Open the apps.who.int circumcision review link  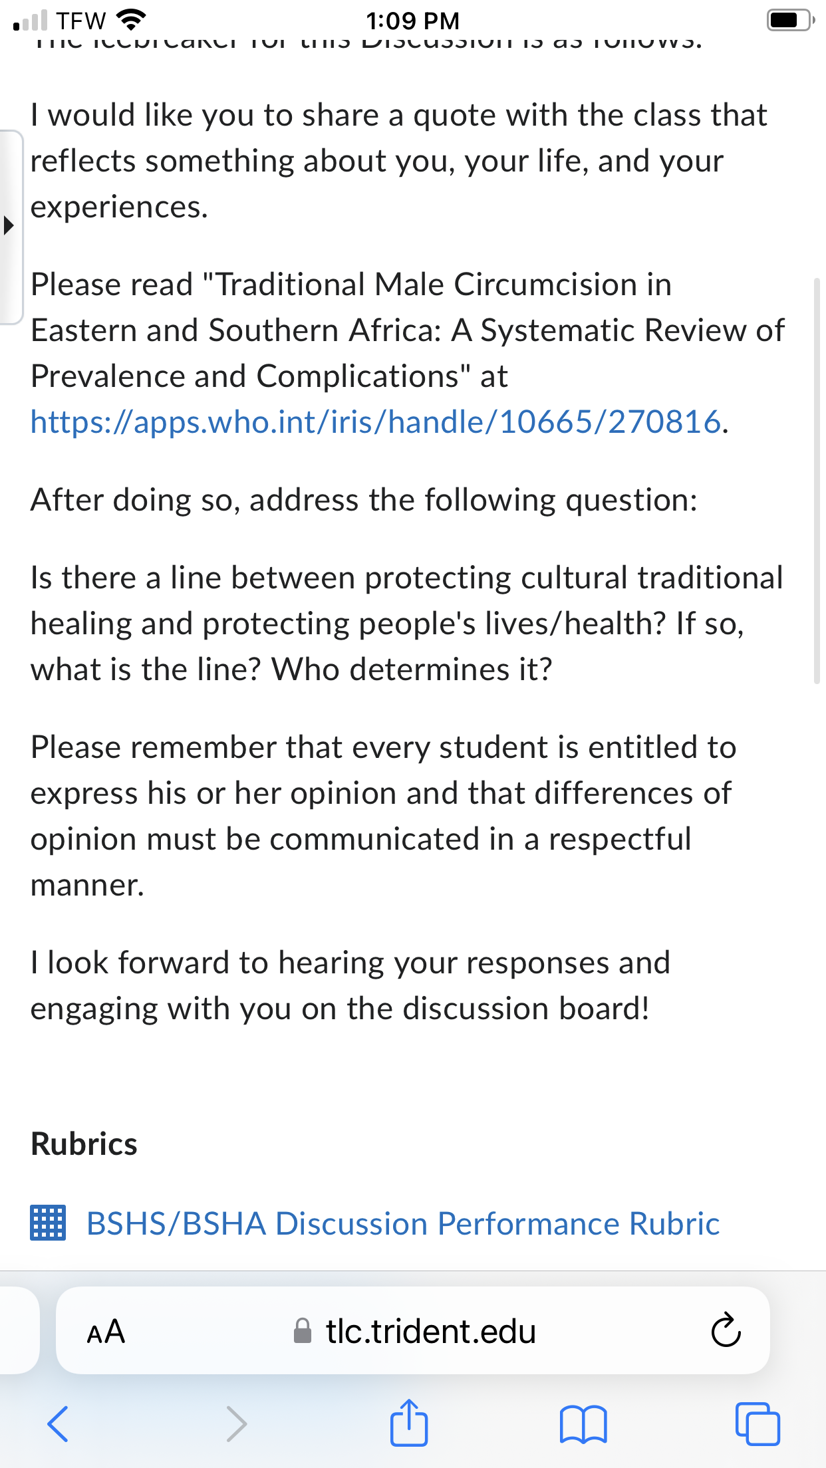point(376,422)
